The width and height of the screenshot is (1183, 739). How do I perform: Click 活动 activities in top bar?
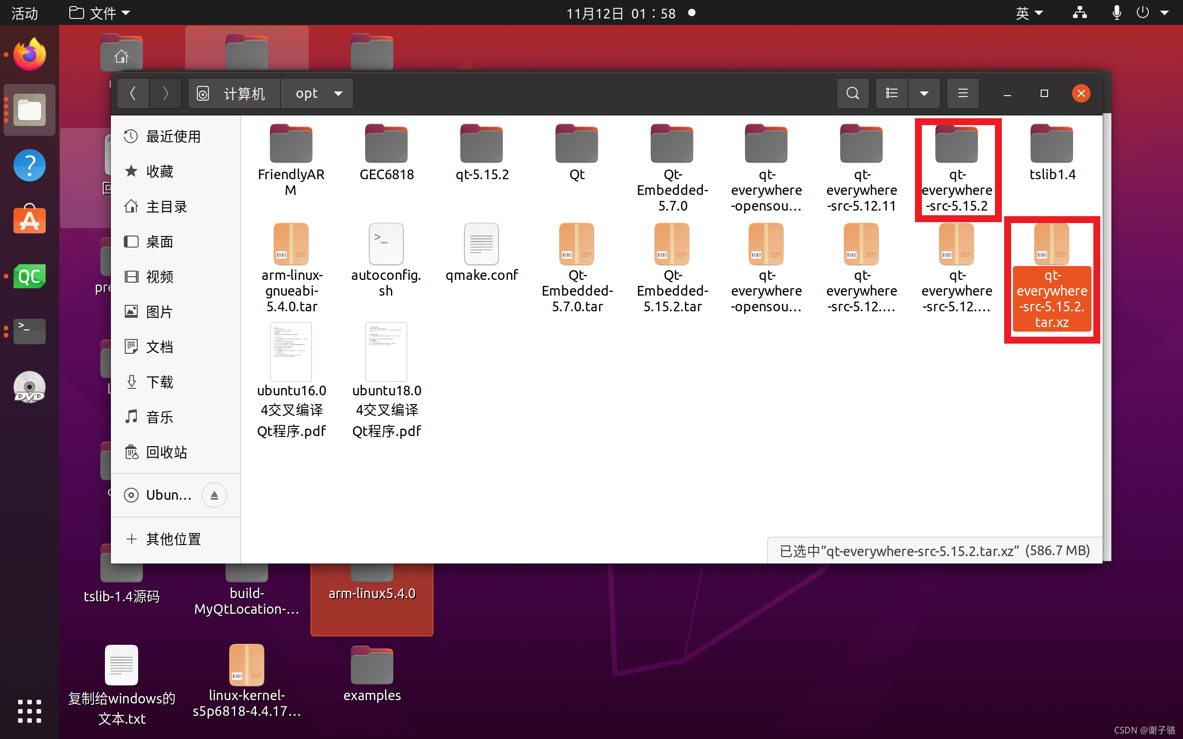click(24, 13)
